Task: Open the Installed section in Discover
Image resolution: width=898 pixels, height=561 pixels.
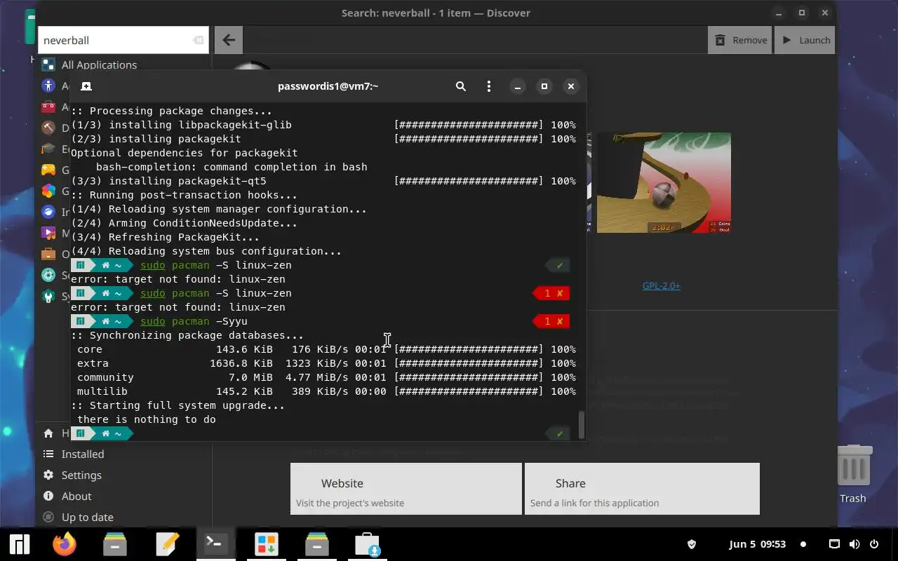Action: (x=83, y=454)
